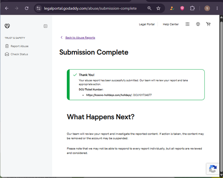Screen dimensions: 223x178
Task: Open the browser profile avatar S
Action: click(207, 8)
